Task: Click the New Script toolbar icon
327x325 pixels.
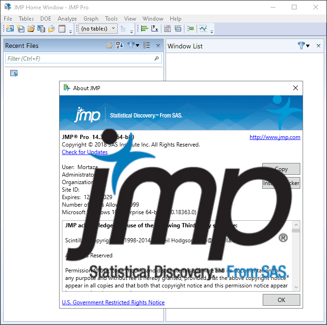Action: [x=21, y=29]
